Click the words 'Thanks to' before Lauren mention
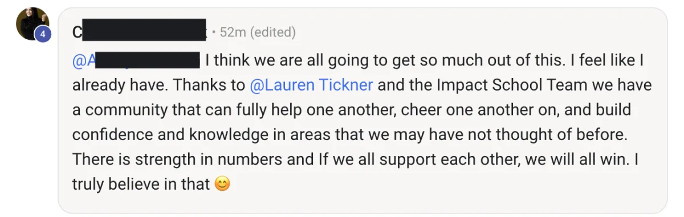The width and height of the screenshot is (684, 217). (210, 85)
